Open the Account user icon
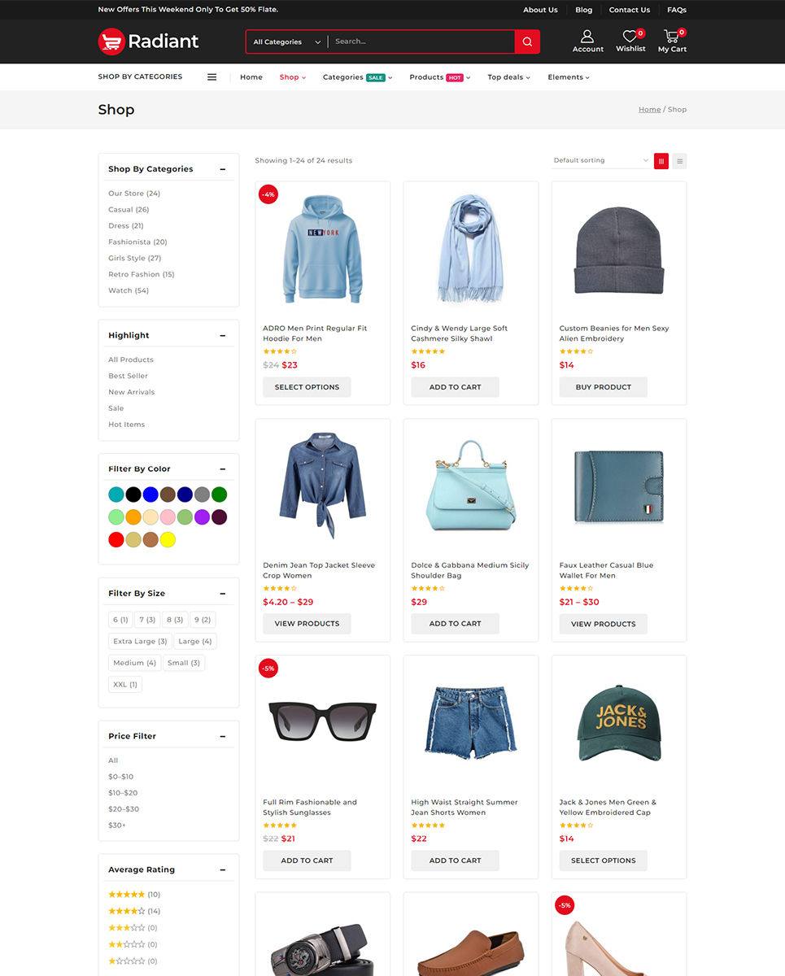 587,37
